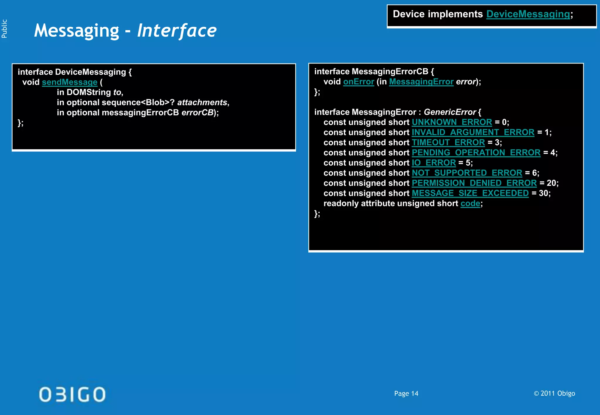Image resolution: width=600 pixels, height=415 pixels.
Task: Follow the PENDING_OPERATION_ERROR link
Action: (x=476, y=153)
